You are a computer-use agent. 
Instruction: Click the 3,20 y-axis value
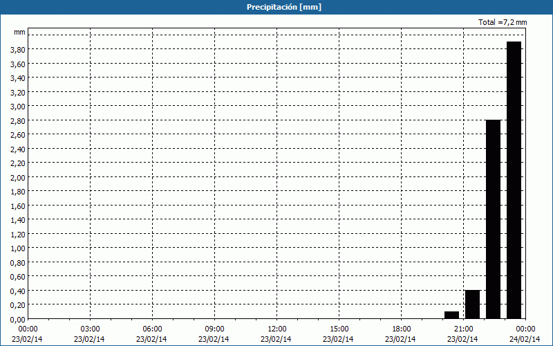point(18,93)
